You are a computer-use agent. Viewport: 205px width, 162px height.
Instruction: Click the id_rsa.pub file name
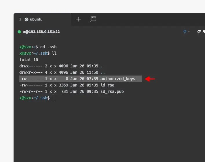coord(112,91)
